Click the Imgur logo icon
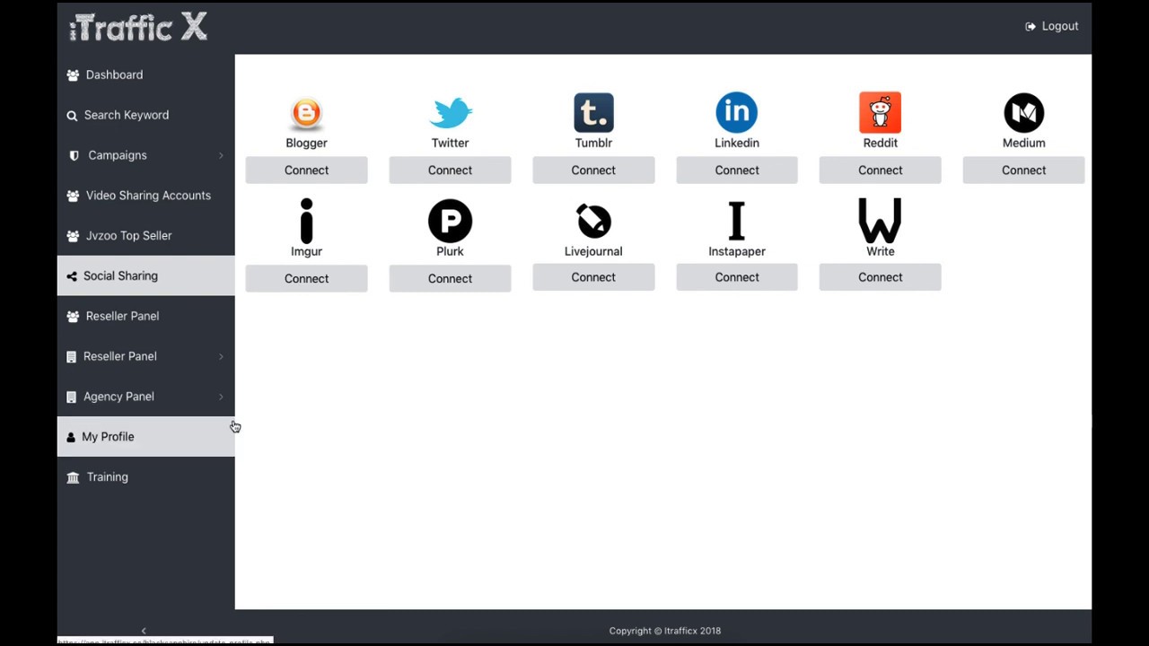Image resolution: width=1149 pixels, height=646 pixels. [306, 221]
